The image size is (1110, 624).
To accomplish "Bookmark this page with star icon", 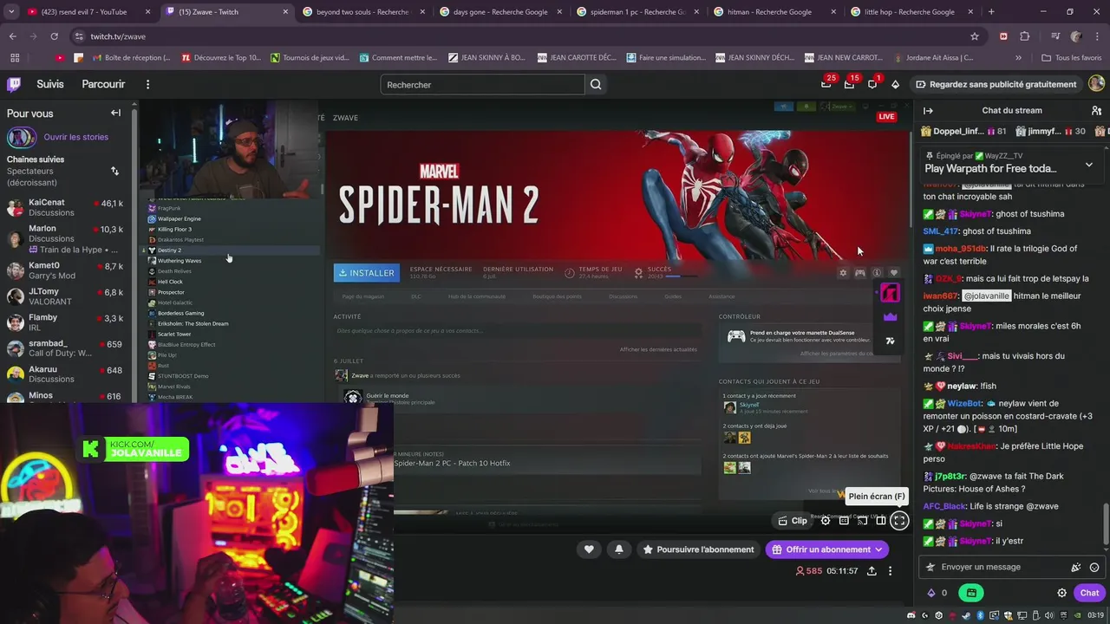I will (975, 36).
